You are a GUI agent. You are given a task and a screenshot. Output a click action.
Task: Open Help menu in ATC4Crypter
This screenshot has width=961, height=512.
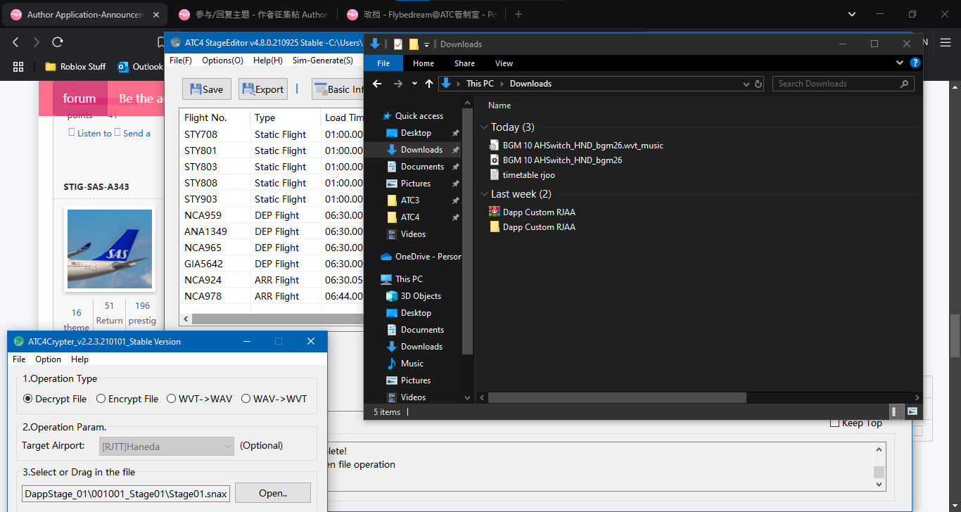80,359
